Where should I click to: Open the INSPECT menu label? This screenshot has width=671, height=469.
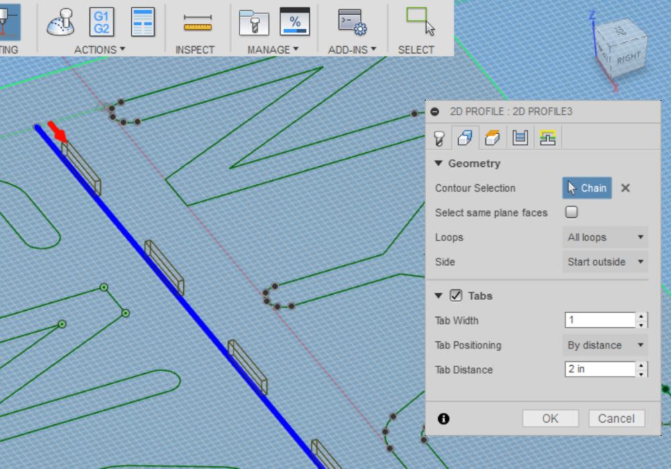coord(195,50)
